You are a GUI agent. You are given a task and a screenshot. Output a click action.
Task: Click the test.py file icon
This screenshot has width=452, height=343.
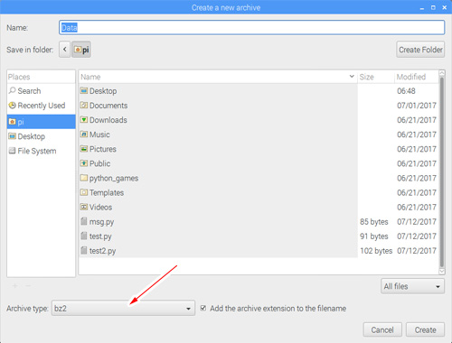click(x=84, y=236)
